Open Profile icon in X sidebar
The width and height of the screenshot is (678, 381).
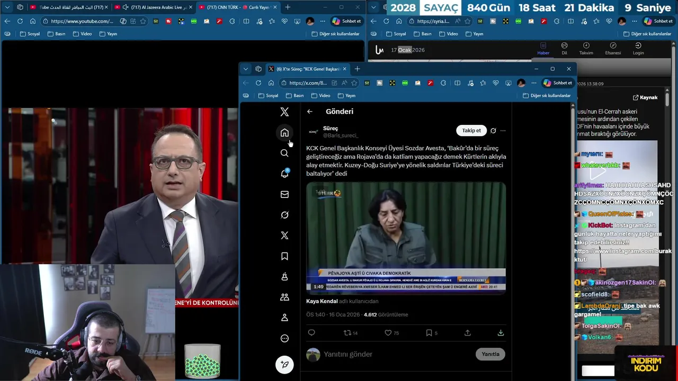pos(284,317)
